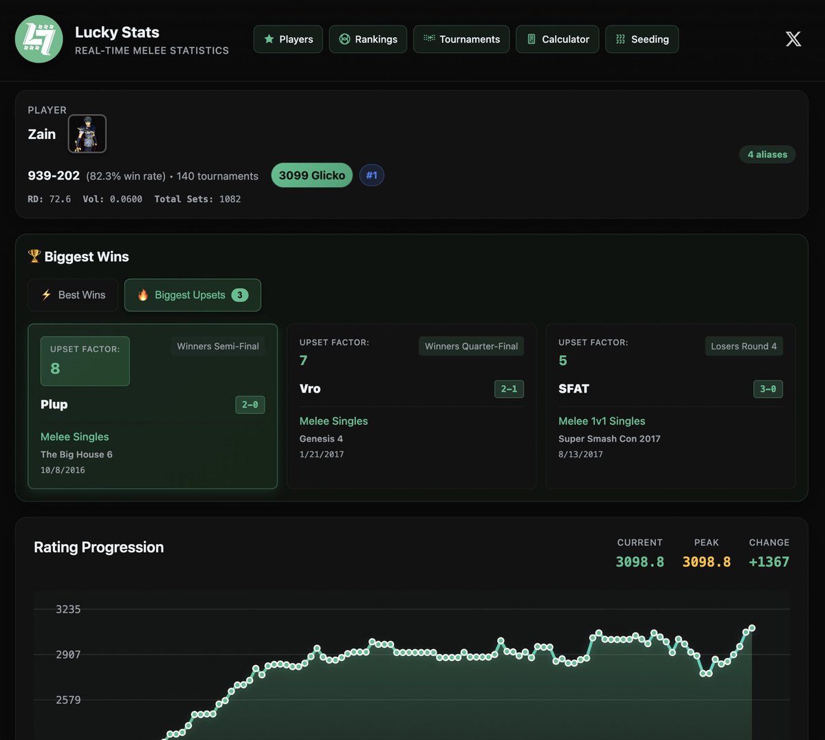Click the 3235 axis label
The width and height of the screenshot is (825, 740).
tap(68, 609)
